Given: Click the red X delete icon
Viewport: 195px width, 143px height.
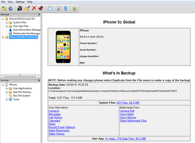Looking at the screenshot, I should (34, 9).
